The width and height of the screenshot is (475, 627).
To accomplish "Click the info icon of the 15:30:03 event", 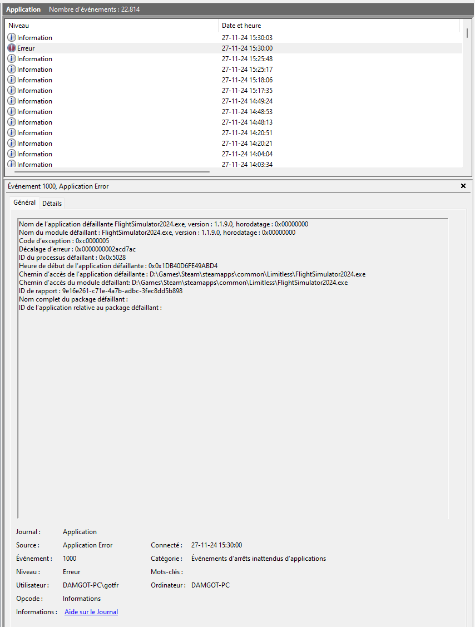I will (x=12, y=38).
